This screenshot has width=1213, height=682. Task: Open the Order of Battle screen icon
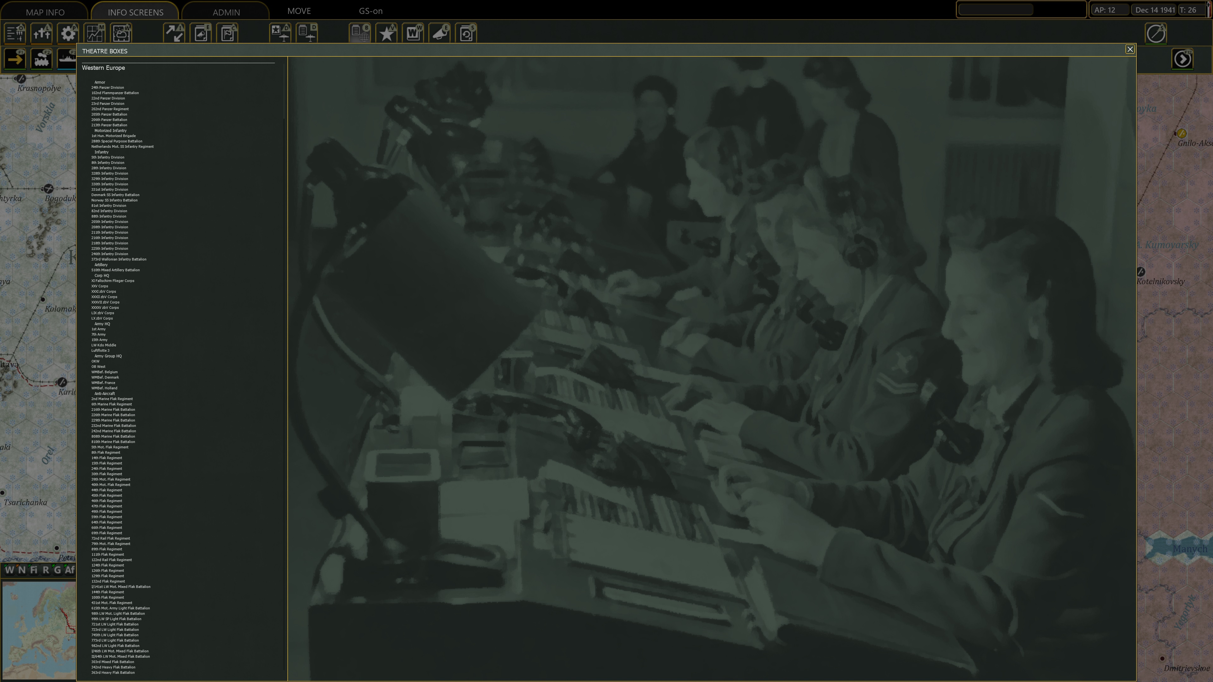[x=15, y=33]
